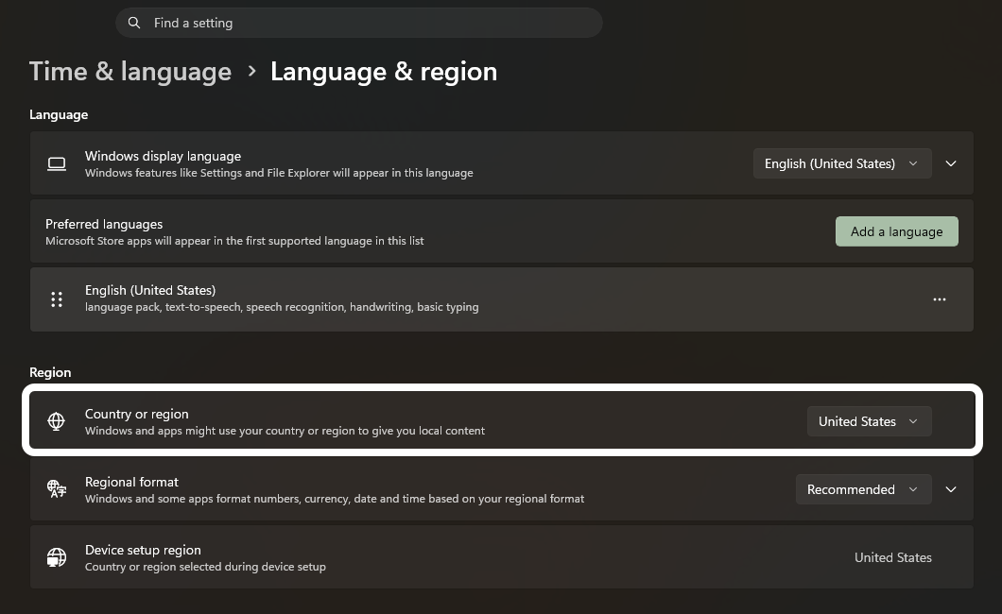Expand the Regional format details chevron
The width and height of the screenshot is (1002, 614).
951,489
